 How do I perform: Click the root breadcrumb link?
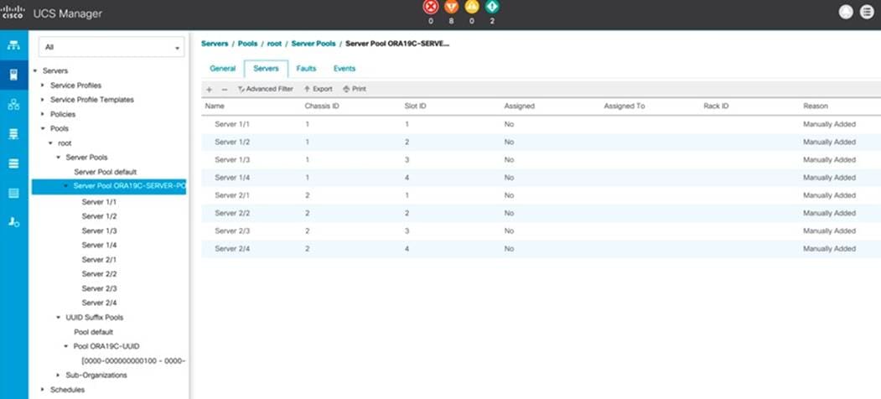point(274,44)
